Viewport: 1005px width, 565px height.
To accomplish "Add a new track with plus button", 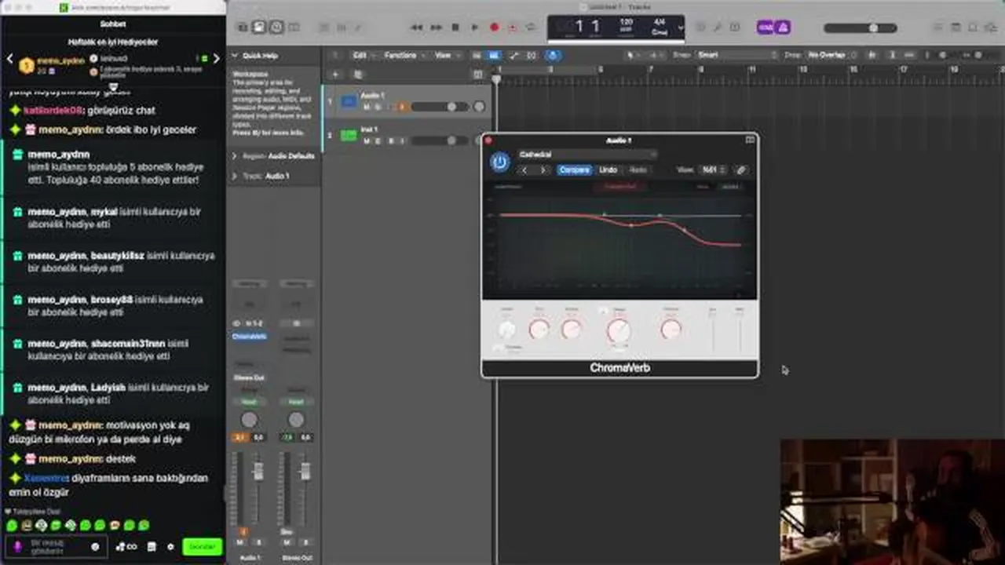I will click(x=335, y=75).
